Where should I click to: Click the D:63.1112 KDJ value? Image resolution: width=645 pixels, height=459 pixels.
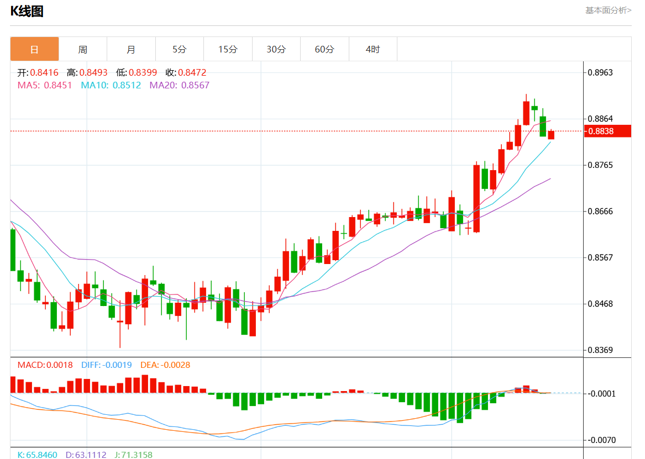(86, 455)
